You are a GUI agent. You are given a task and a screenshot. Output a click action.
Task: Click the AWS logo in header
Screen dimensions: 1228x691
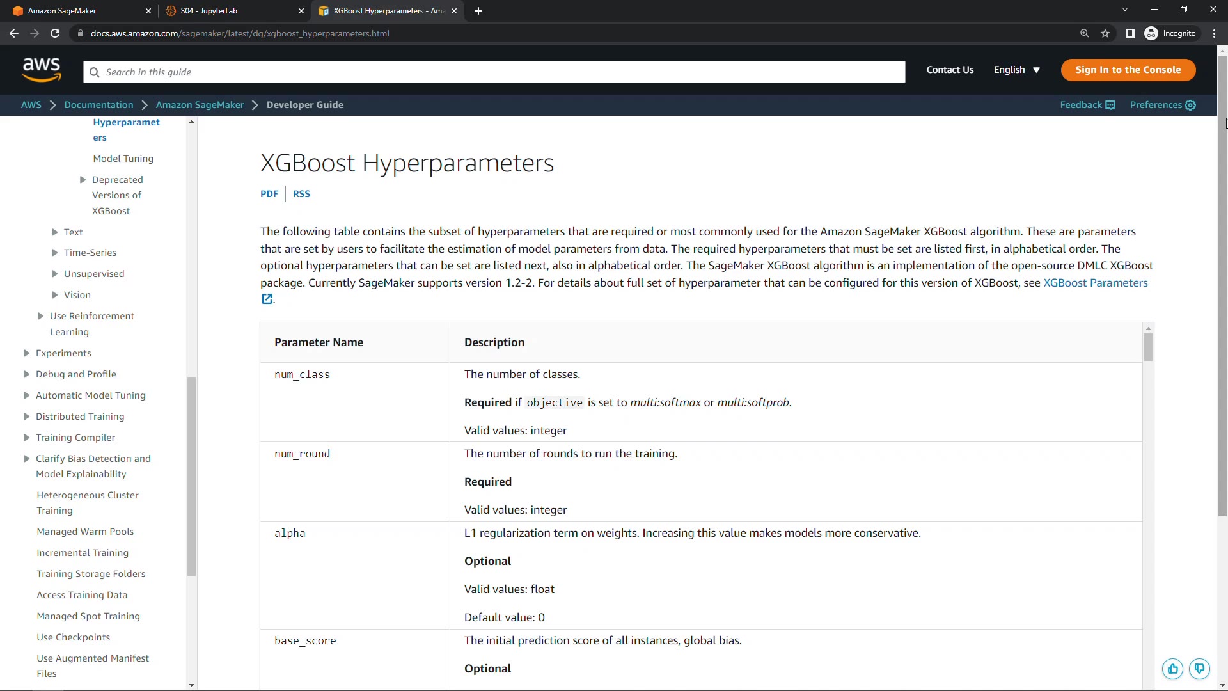point(42,70)
